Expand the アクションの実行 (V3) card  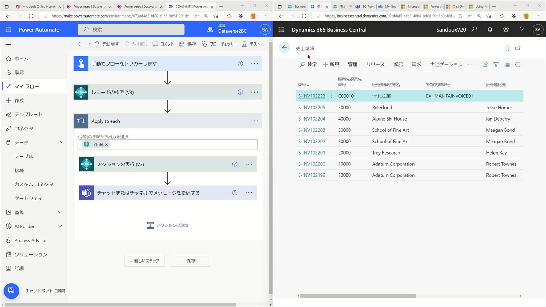[x=168, y=164]
